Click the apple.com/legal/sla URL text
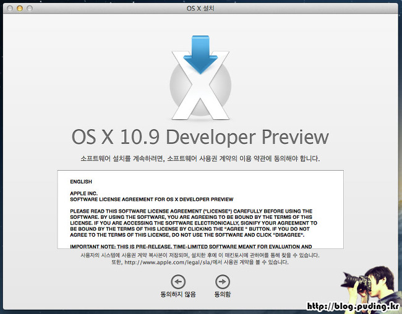 (168, 262)
